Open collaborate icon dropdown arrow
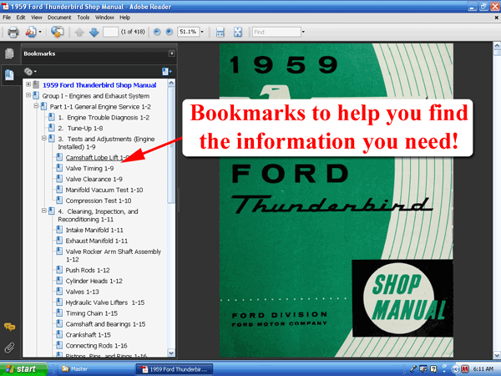Viewport: 501px width, 376px height. tap(40, 32)
